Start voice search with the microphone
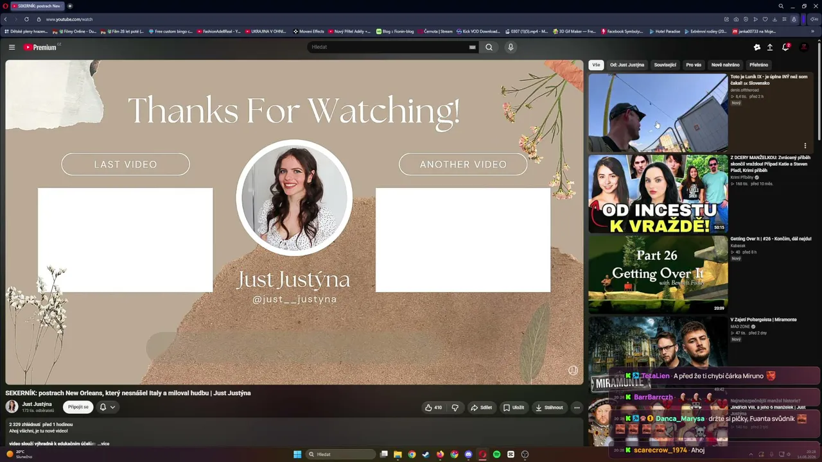Viewport: 822px width, 462px height. click(x=511, y=47)
